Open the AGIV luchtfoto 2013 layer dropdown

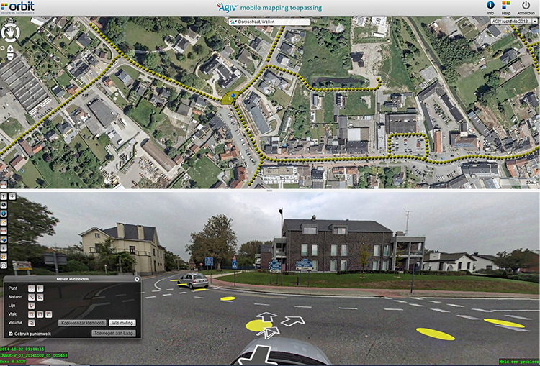[x=513, y=22]
